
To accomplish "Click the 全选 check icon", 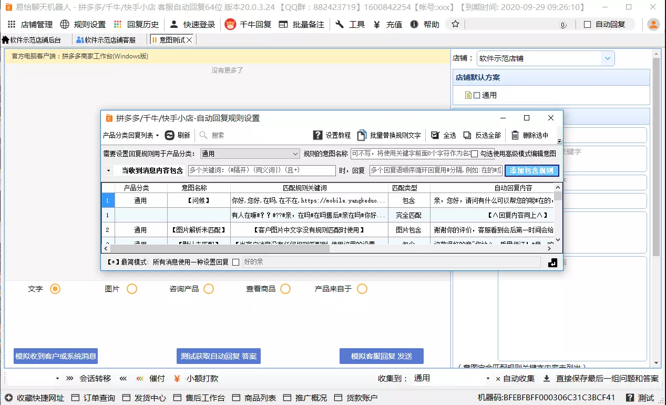I will click(435, 135).
